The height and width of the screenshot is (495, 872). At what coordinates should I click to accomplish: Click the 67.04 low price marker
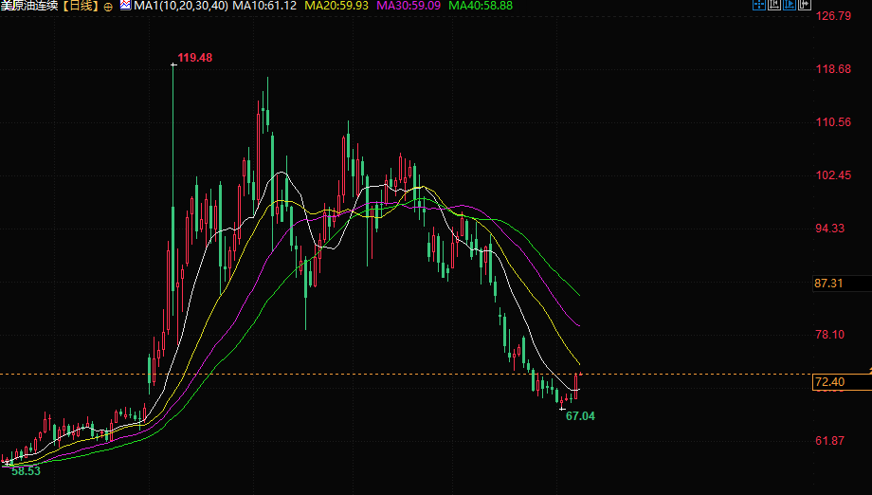pos(580,416)
